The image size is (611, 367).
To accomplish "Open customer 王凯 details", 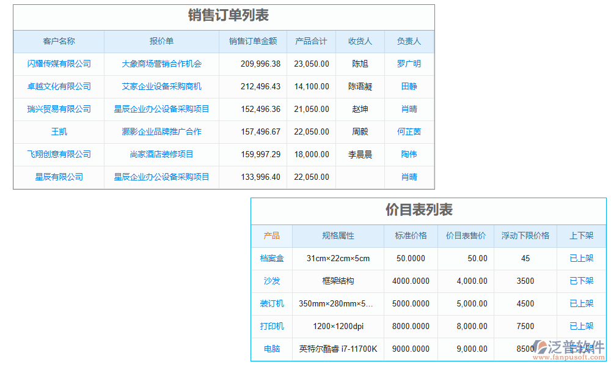I will [x=59, y=132].
